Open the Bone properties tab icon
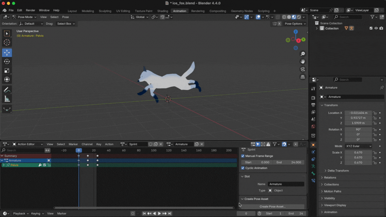The height and width of the screenshot is (217, 386). click(x=313, y=173)
